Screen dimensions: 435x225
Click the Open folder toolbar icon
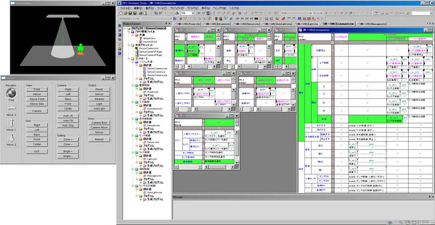[x=126, y=13]
